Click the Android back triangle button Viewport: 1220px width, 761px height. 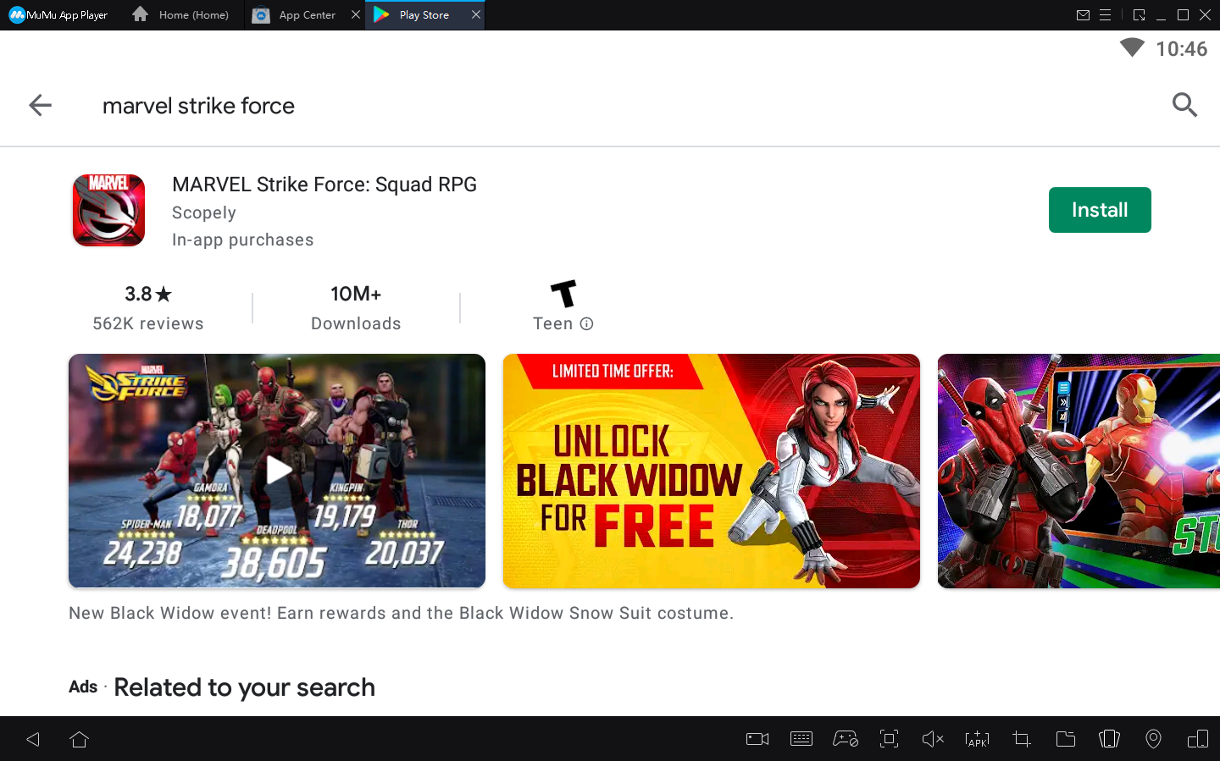(33, 739)
